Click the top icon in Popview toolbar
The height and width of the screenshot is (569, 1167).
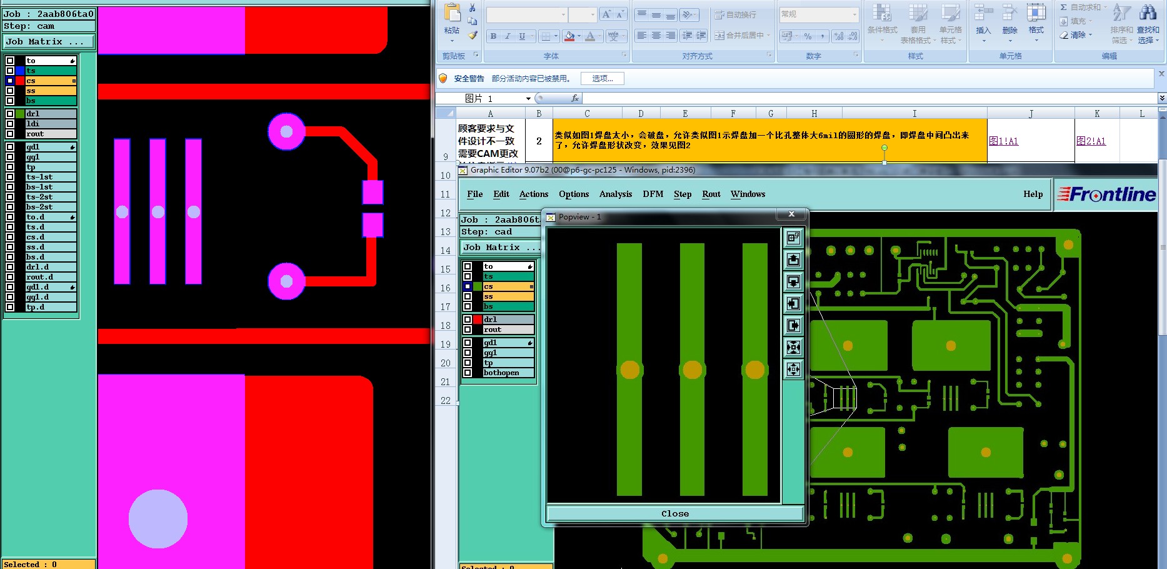(793, 238)
